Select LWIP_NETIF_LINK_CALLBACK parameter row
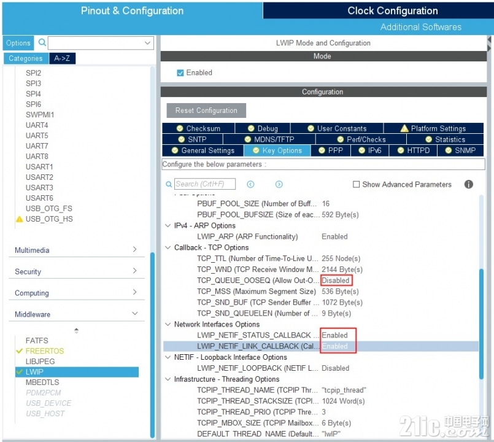Image resolution: width=494 pixels, height=442 pixels. click(321, 346)
